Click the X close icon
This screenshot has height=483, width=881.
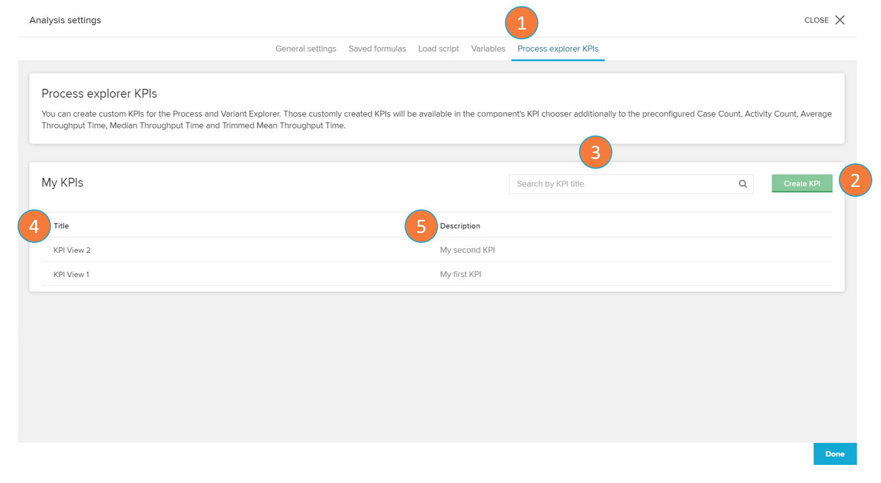(839, 20)
